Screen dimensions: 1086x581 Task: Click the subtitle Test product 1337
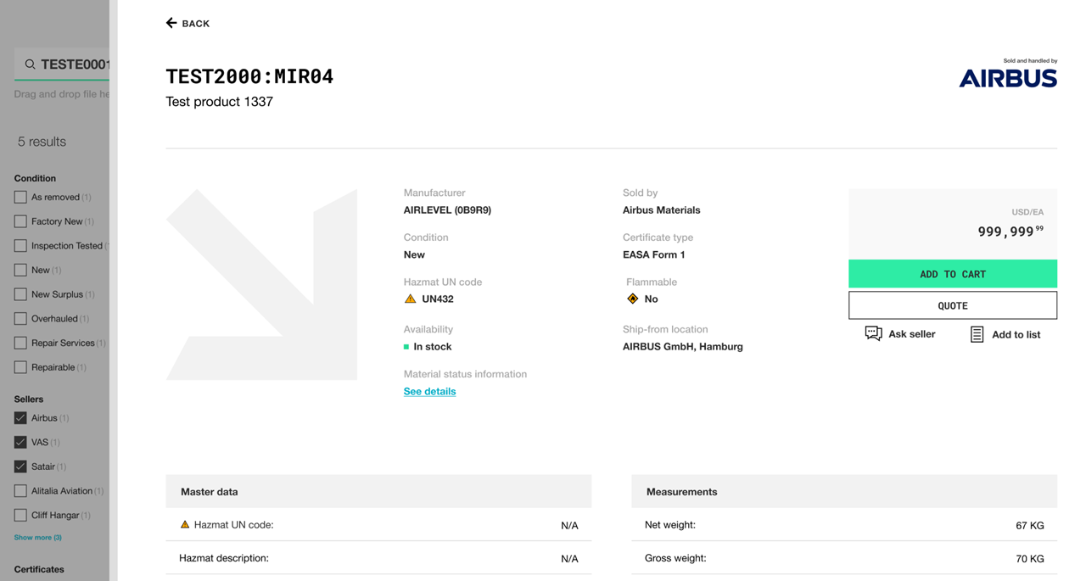(x=219, y=102)
